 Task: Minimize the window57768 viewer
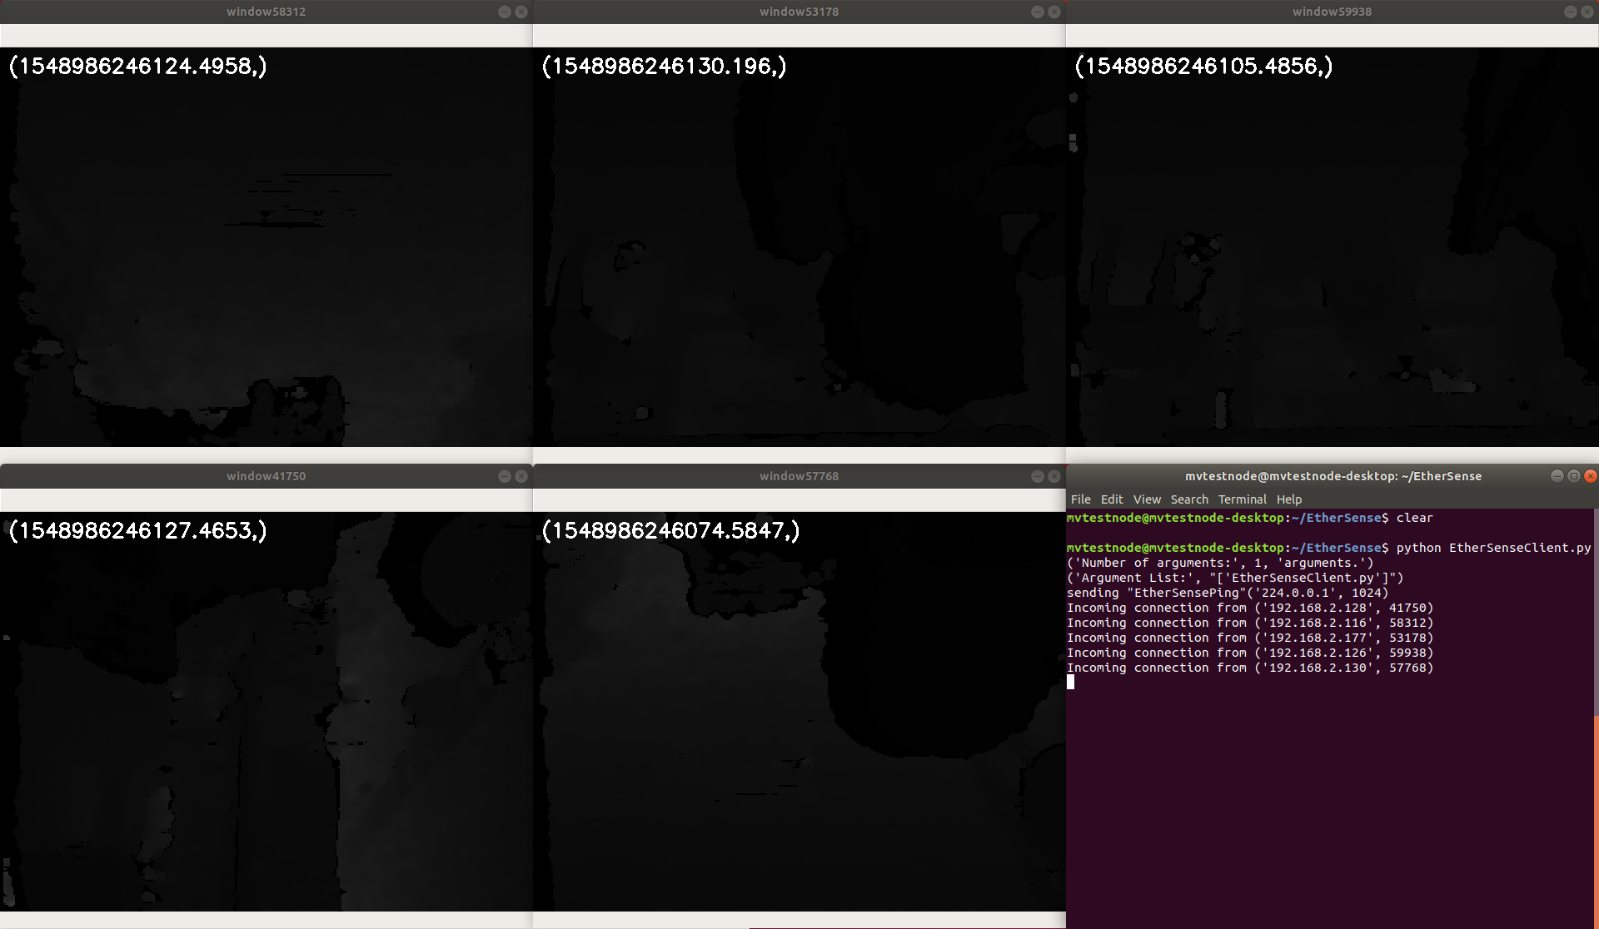pos(1037,476)
